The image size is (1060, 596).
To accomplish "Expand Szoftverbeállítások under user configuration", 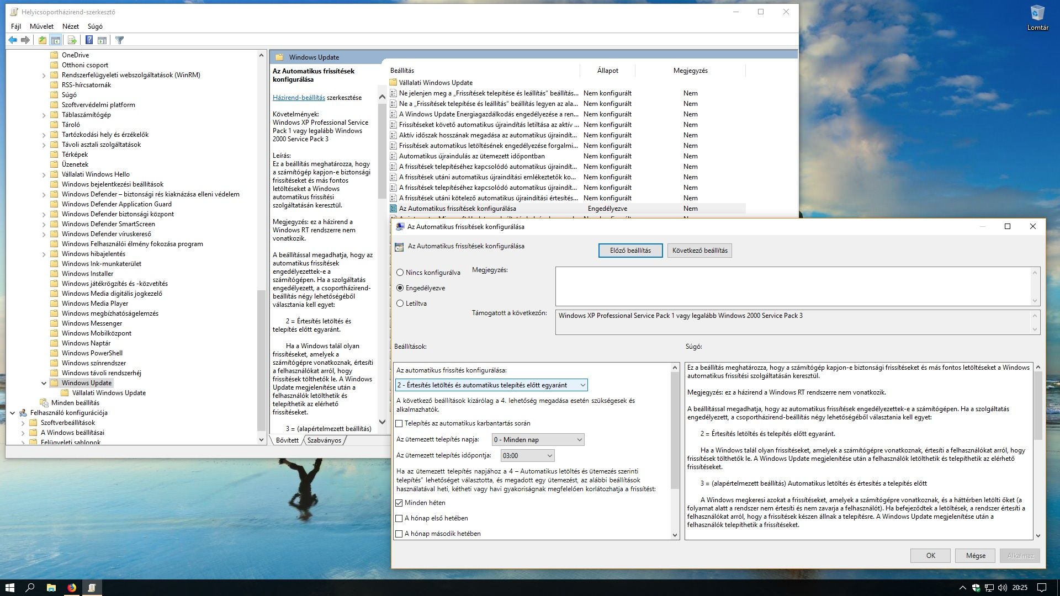I will (23, 423).
